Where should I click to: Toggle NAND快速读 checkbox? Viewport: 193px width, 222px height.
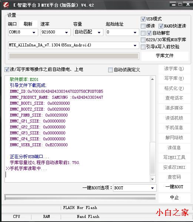[x=161, y=26]
